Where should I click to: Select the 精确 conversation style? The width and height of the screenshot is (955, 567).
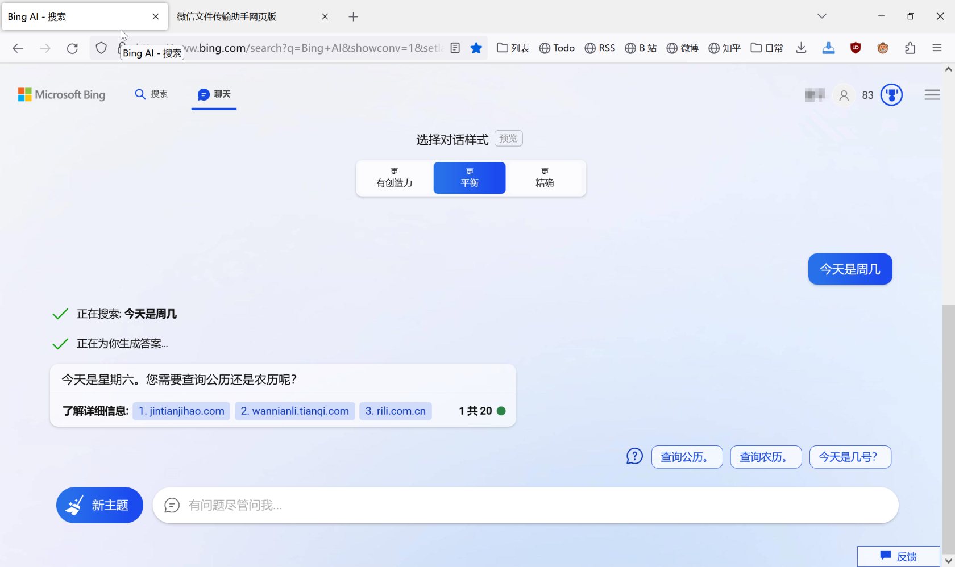544,178
